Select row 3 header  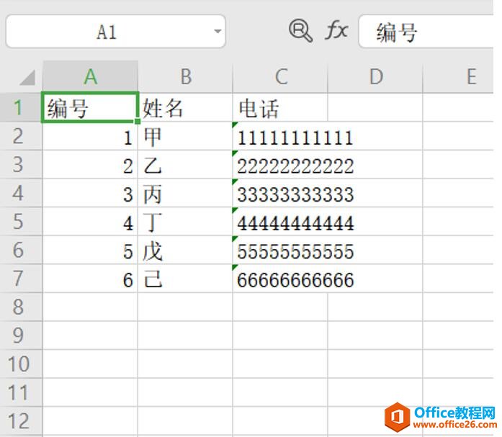21,164
